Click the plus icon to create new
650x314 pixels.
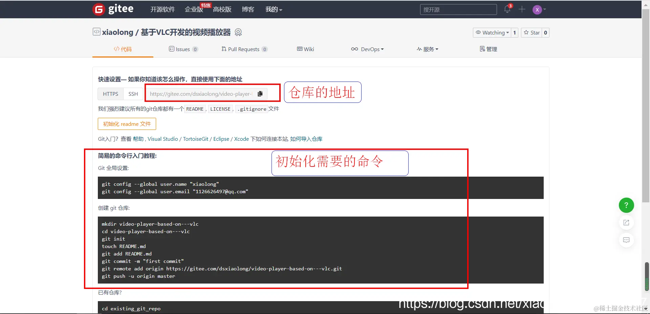pos(522,9)
